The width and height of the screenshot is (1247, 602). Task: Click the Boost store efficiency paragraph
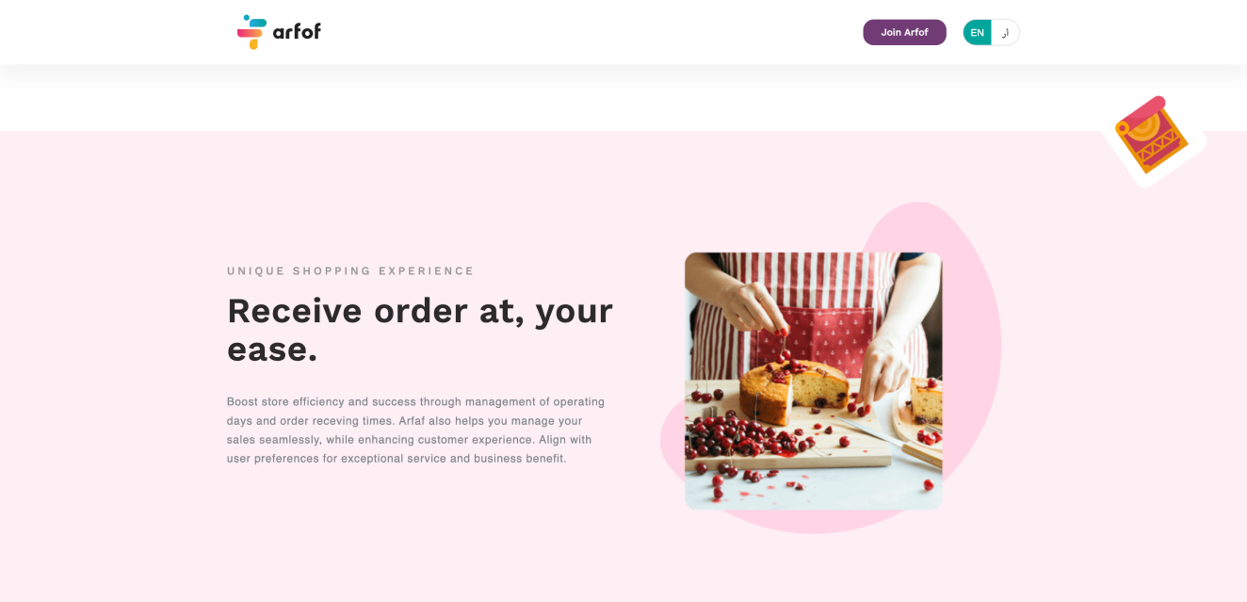point(415,431)
